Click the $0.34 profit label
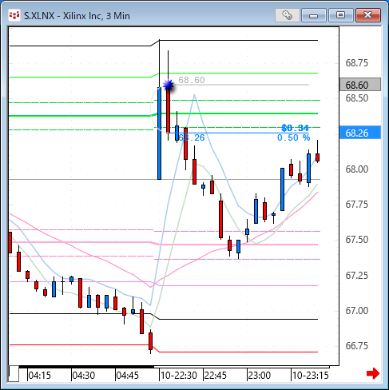 [x=295, y=128]
